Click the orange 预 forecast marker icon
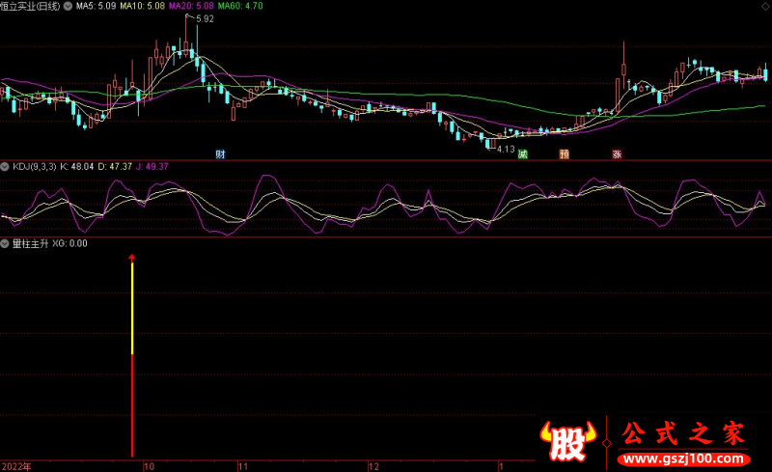 click(x=565, y=154)
